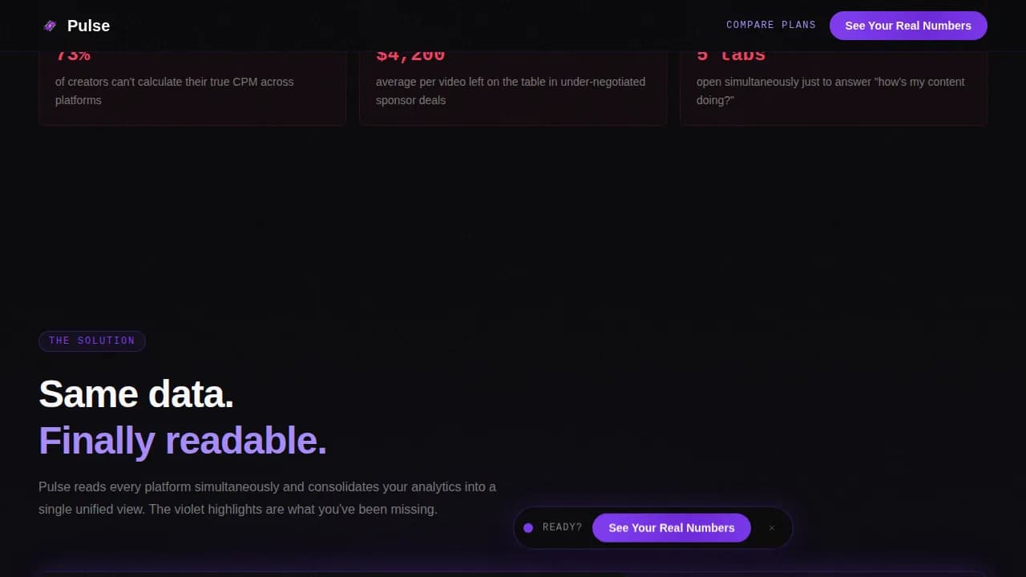Screen dimensions: 1026x577
Task: Open the COMPARE PLANS navigation item
Action: (770, 25)
